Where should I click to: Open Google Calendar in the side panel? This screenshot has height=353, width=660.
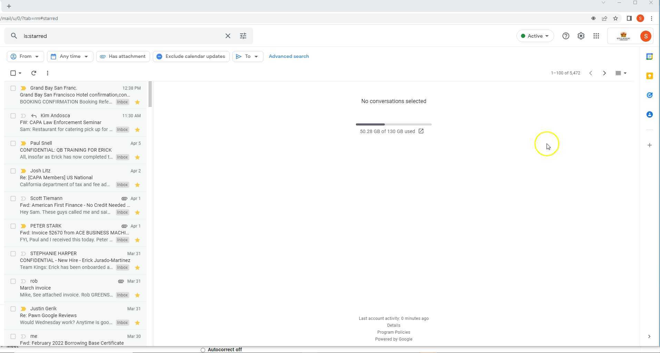[650, 56]
